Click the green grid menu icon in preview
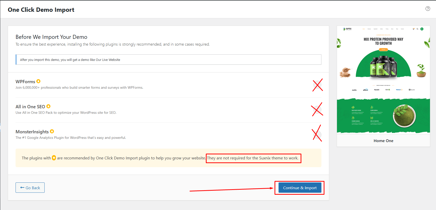The width and height of the screenshot is (436, 210). tap(422, 29)
